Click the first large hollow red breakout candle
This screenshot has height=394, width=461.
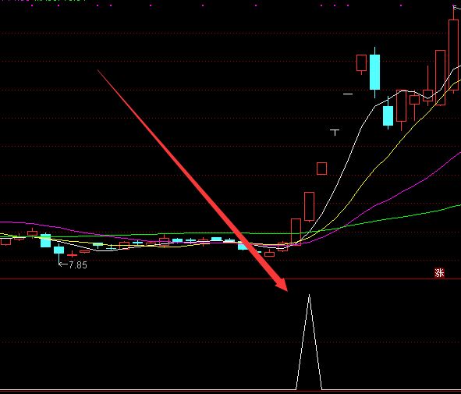point(296,232)
